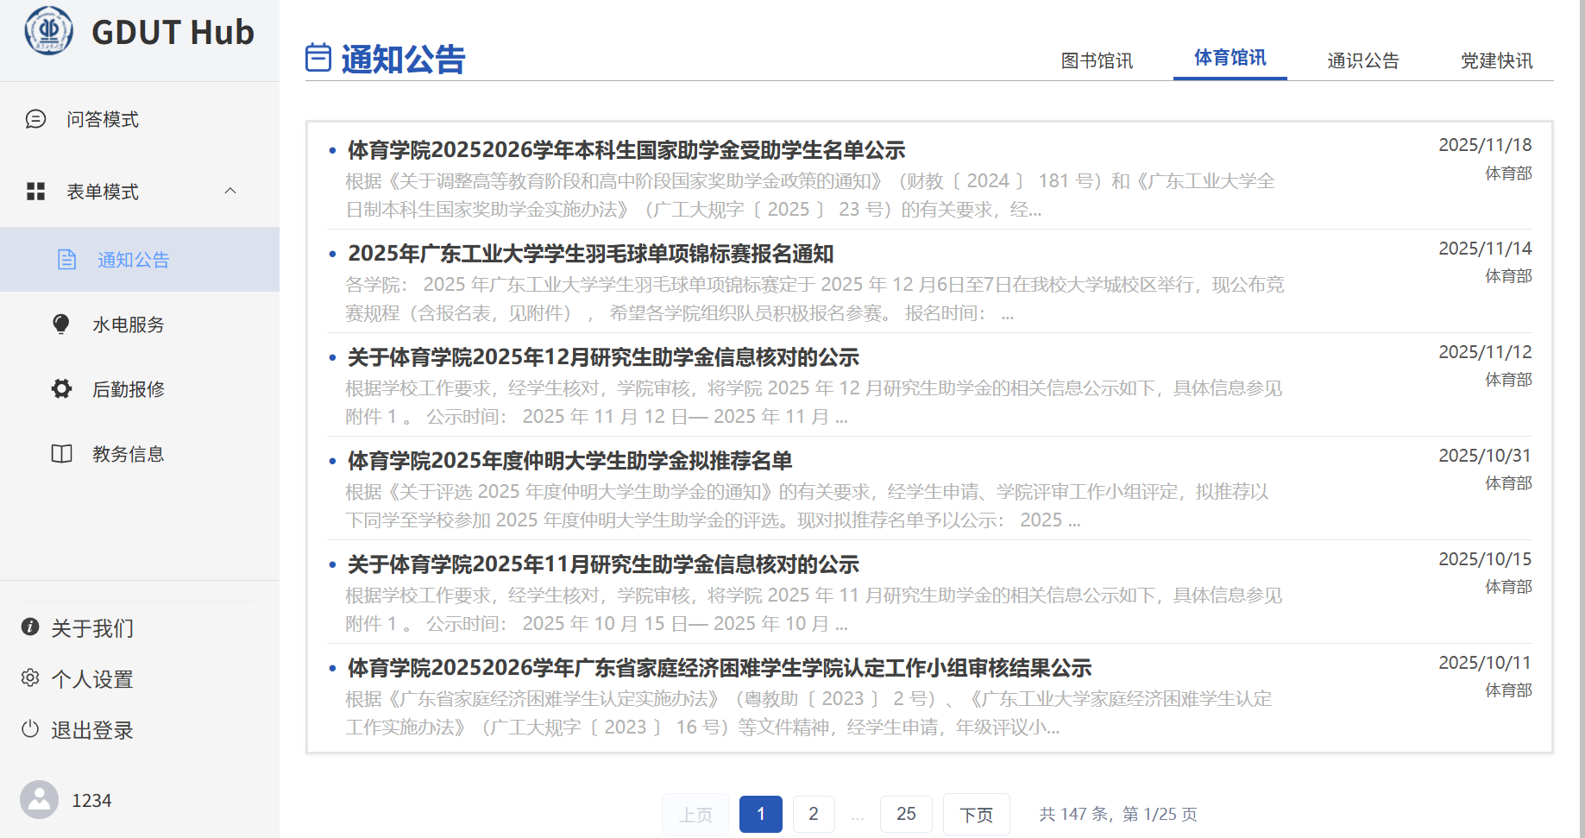
Task: Switch to the 图书馆讯 tab
Action: [x=1096, y=60]
